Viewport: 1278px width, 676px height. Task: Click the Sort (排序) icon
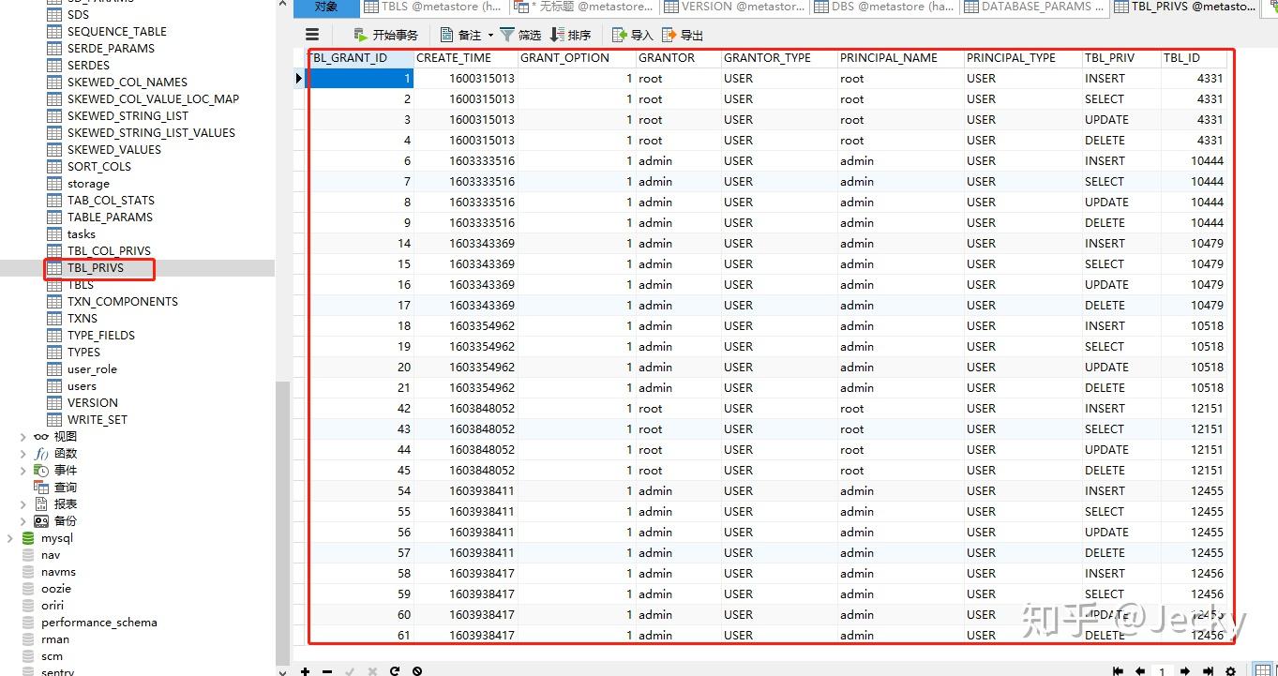[557, 35]
